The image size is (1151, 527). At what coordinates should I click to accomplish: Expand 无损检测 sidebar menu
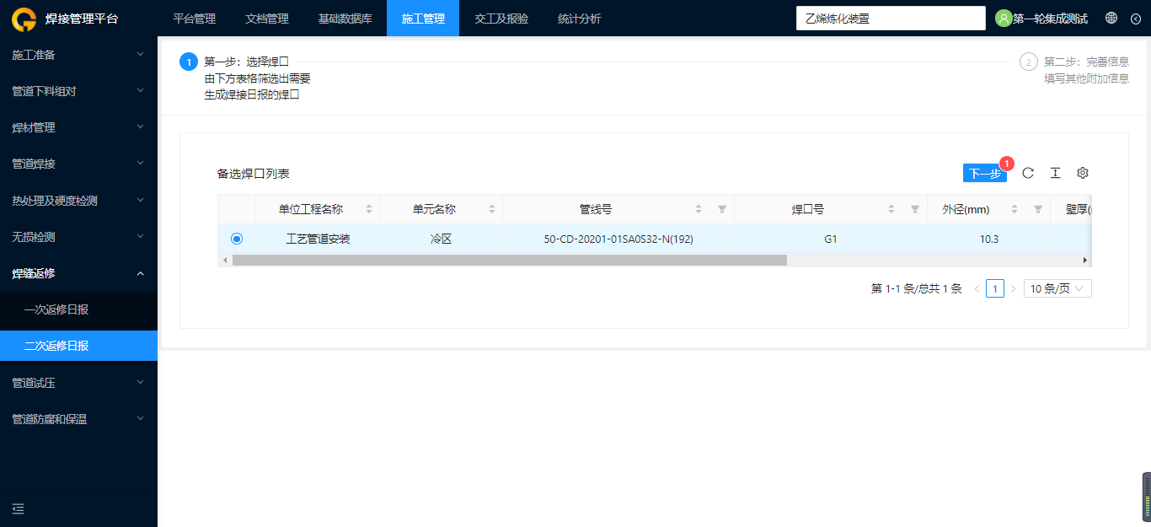[x=78, y=237]
